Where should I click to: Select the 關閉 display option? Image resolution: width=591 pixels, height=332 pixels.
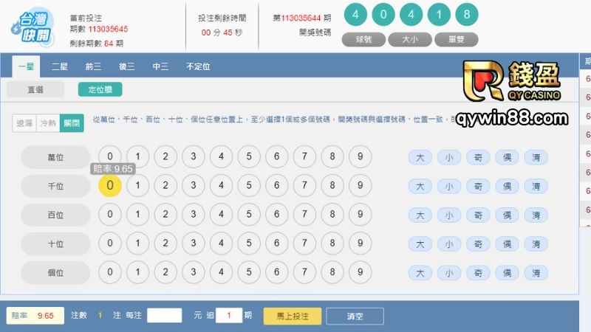tap(72, 122)
